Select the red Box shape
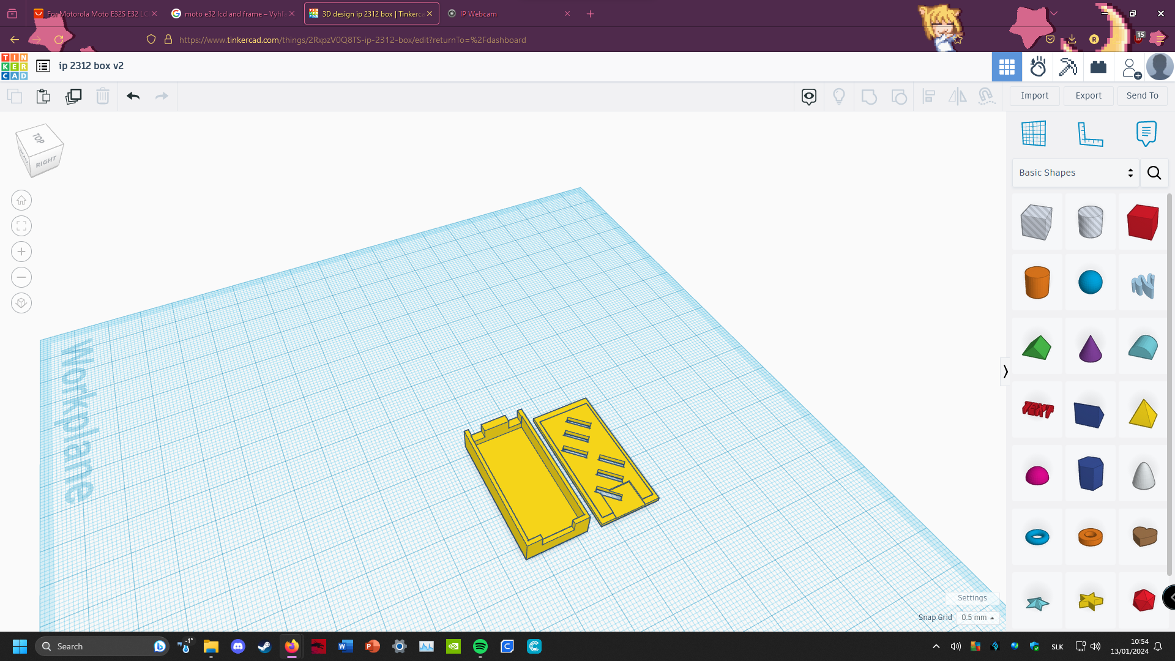1175x661 pixels. point(1143,222)
